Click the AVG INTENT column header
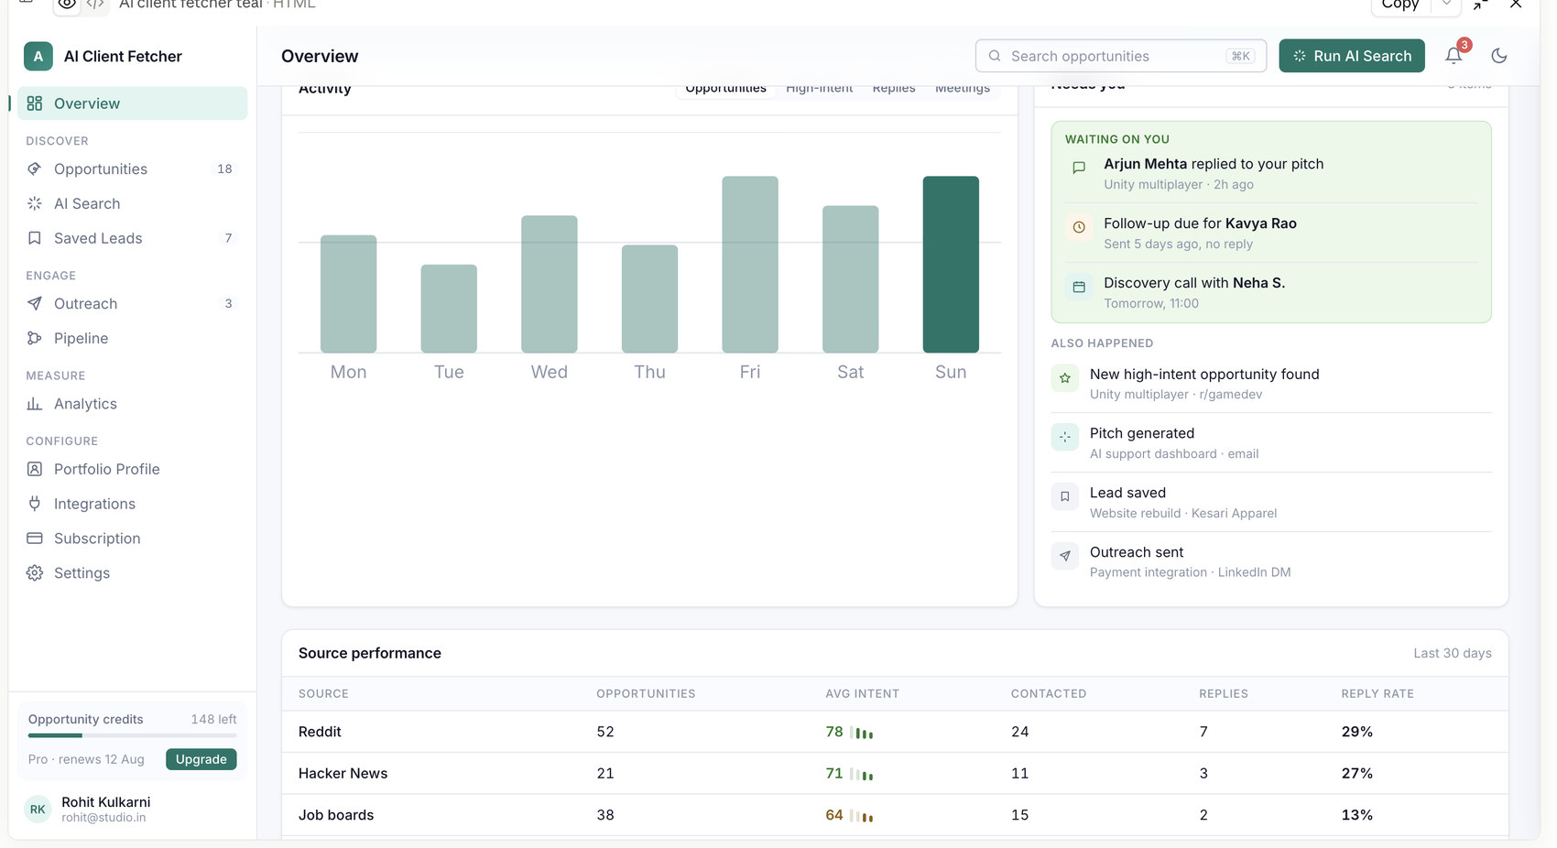1557x848 pixels. coord(862,693)
